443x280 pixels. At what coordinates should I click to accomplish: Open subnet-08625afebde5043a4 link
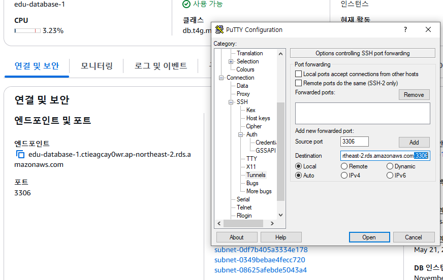point(261,270)
